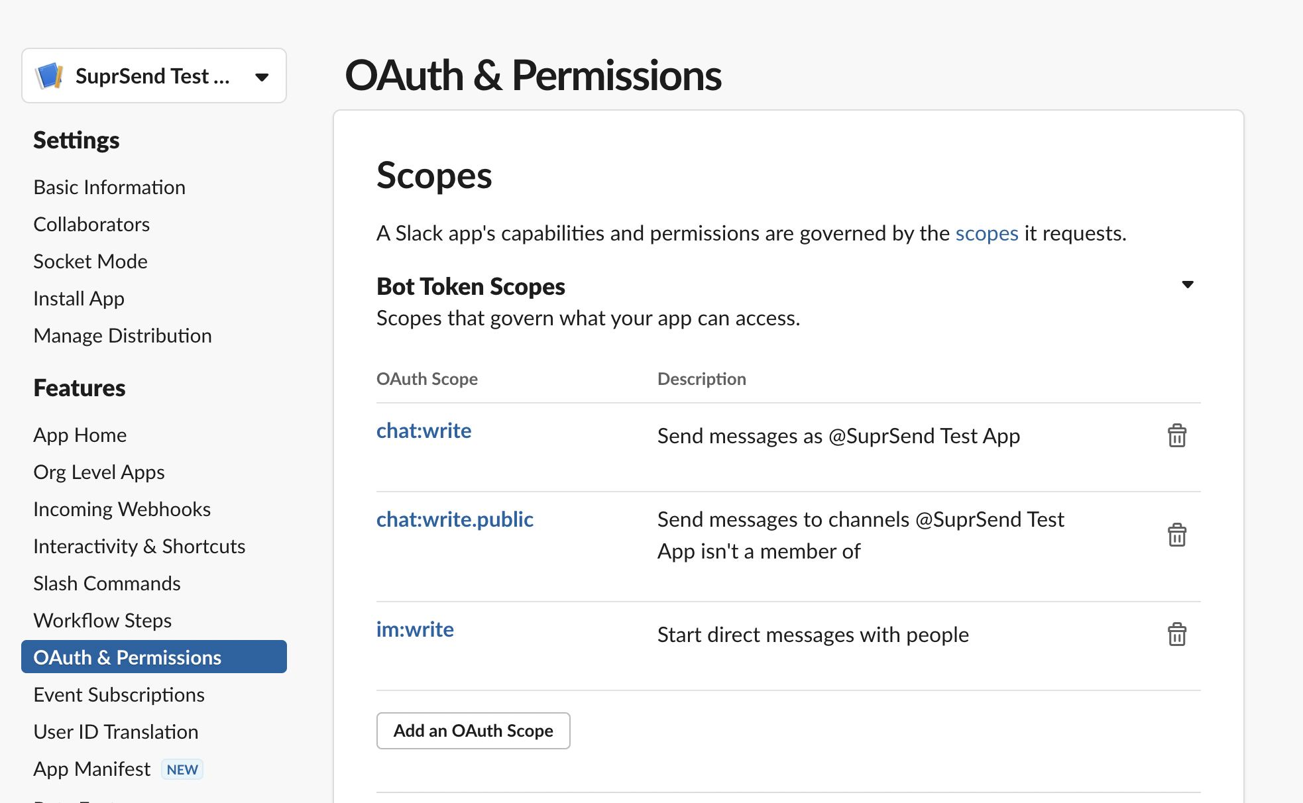The height and width of the screenshot is (803, 1303).
Task: Navigate to Slash Commands
Action: pos(107,584)
